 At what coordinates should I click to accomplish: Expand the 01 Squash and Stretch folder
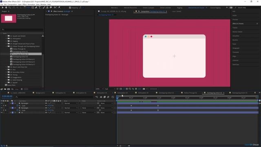(x=7, y=36)
